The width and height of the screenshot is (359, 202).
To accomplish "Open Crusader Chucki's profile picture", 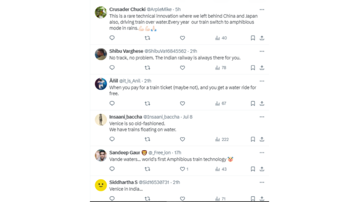I will 101,12.
